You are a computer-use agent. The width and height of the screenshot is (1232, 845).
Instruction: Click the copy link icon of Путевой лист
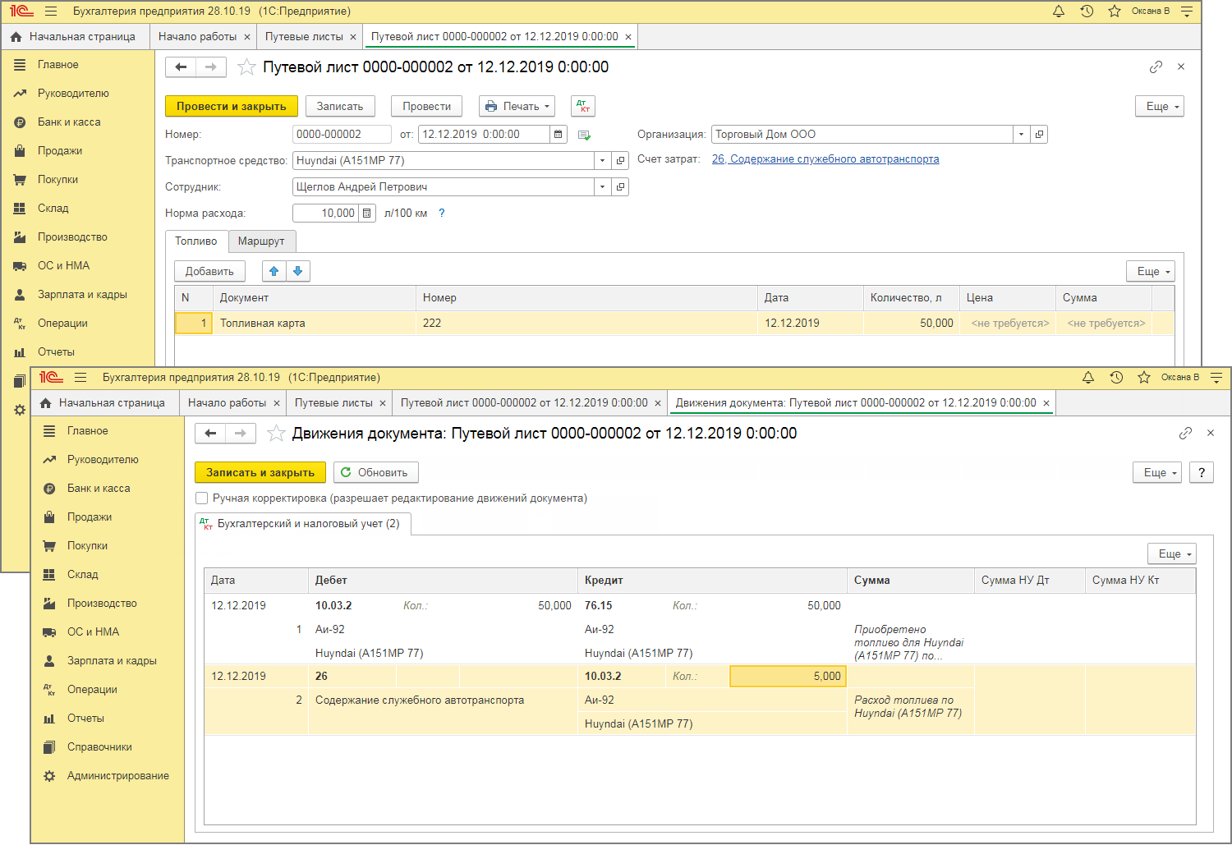[x=1156, y=67]
